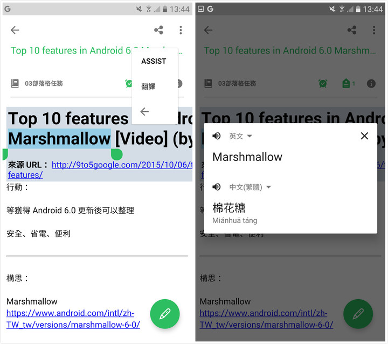Tap translated result 棉花糖
This screenshot has height=344, width=388.
pyautogui.click(x=229, y=208)
